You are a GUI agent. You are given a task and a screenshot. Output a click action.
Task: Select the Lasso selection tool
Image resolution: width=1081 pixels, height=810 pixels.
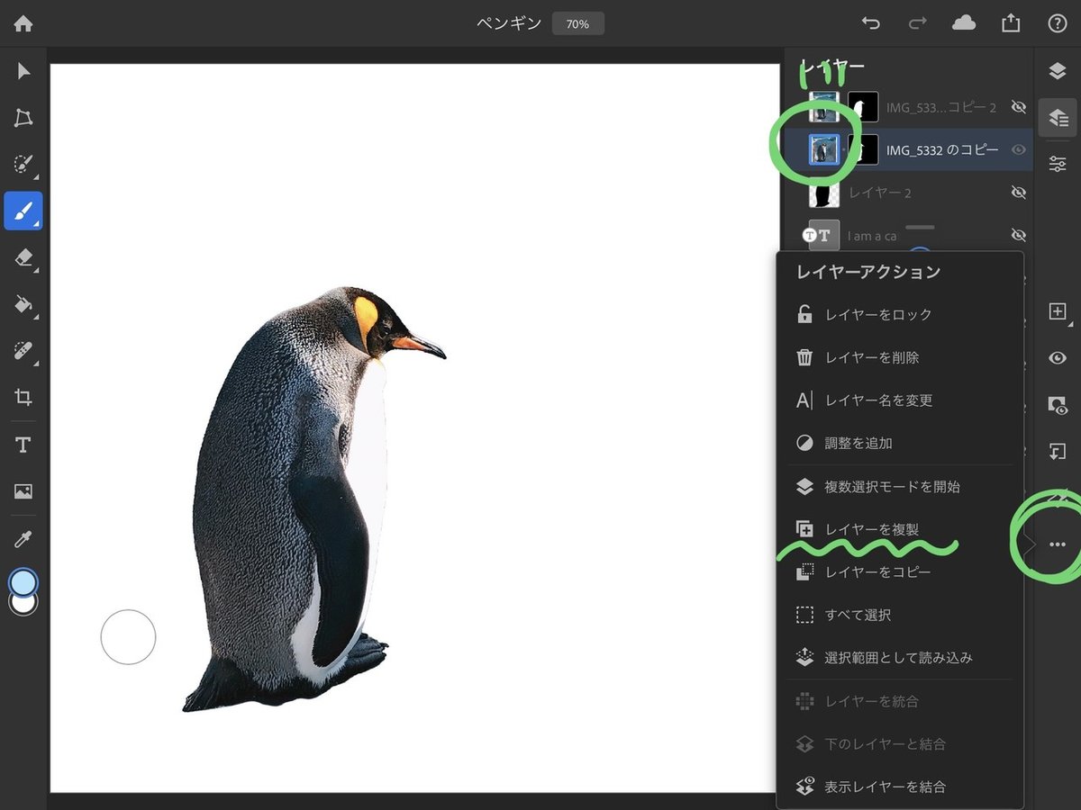(23, 117)
